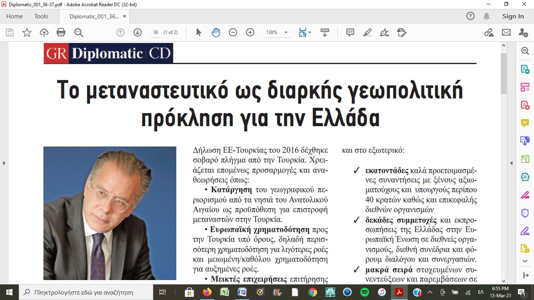Expand the left navigation pane
The width and height of the screenshot is (534, 300).
click(x=4, y=163)
